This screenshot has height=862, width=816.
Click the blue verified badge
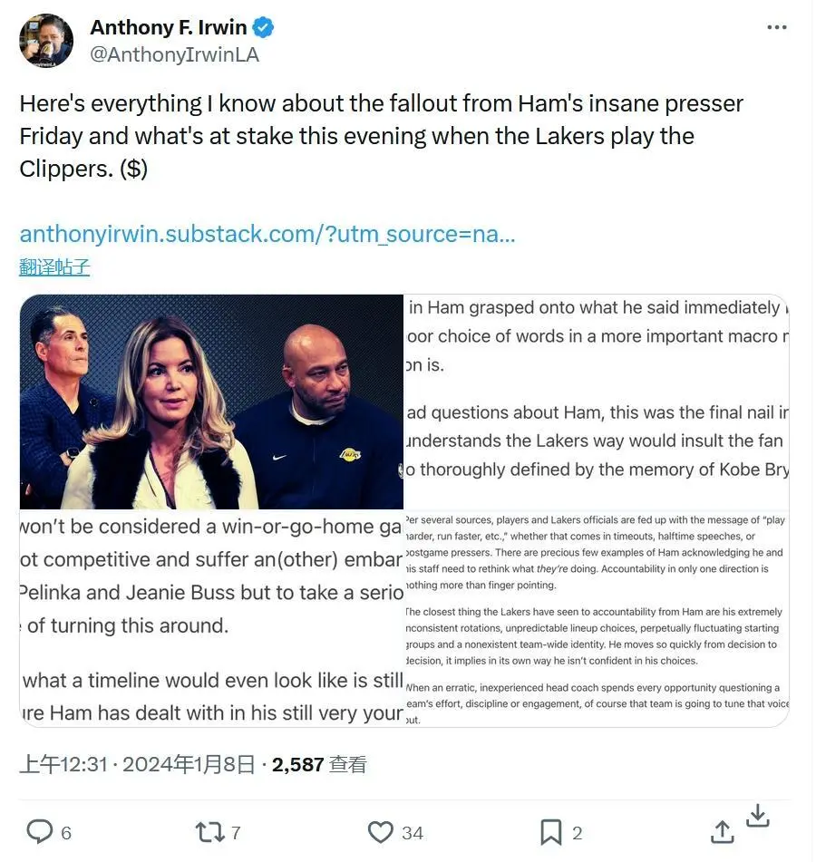coord(263,27)
